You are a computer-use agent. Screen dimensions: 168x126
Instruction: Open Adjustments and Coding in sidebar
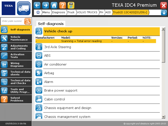pyautogui.click(x=16, y=47)
